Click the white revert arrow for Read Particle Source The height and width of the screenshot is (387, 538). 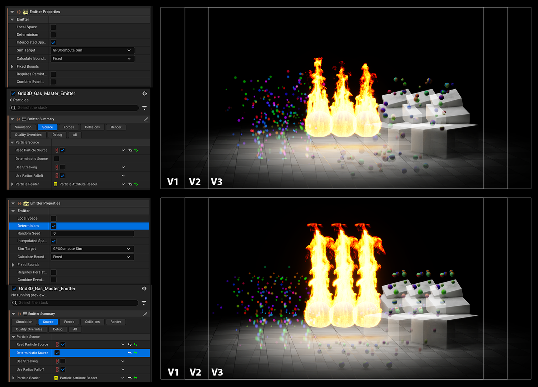130,150
